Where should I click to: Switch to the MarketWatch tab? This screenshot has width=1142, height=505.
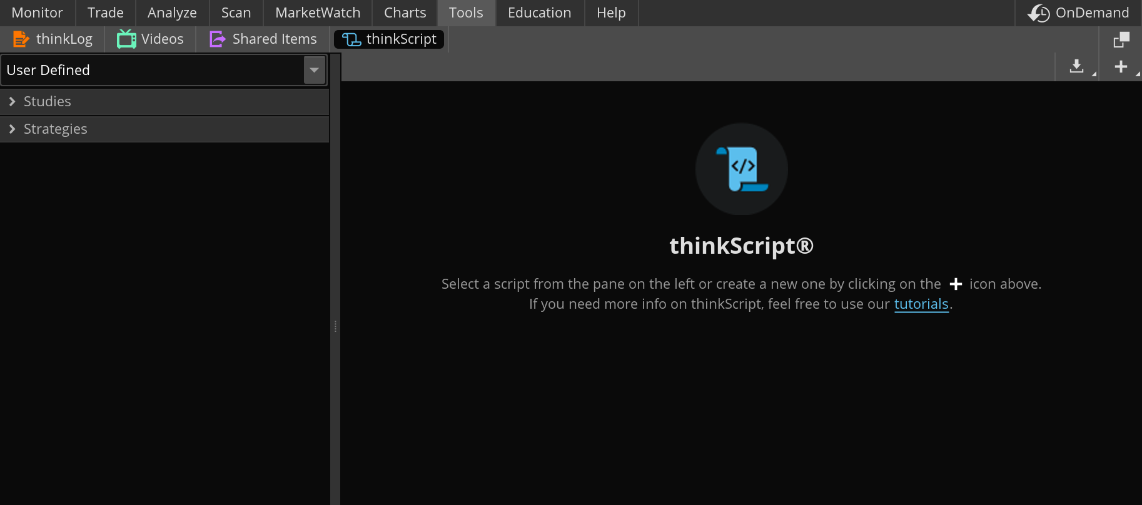click(318, 13)
